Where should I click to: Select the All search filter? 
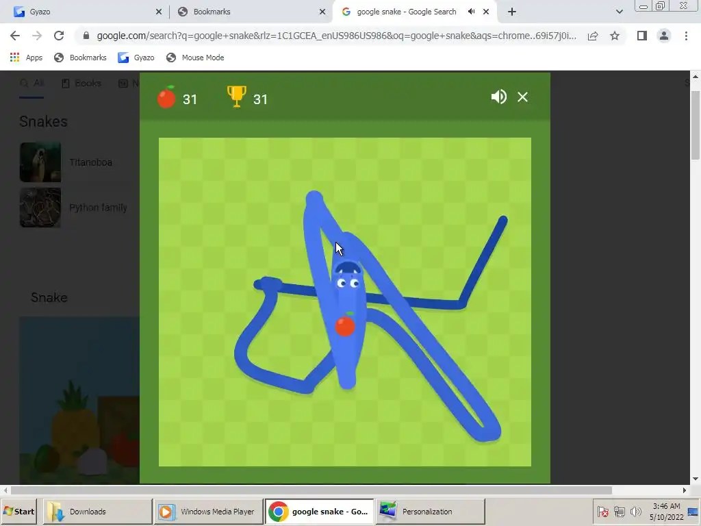click(x=31, y=83)
